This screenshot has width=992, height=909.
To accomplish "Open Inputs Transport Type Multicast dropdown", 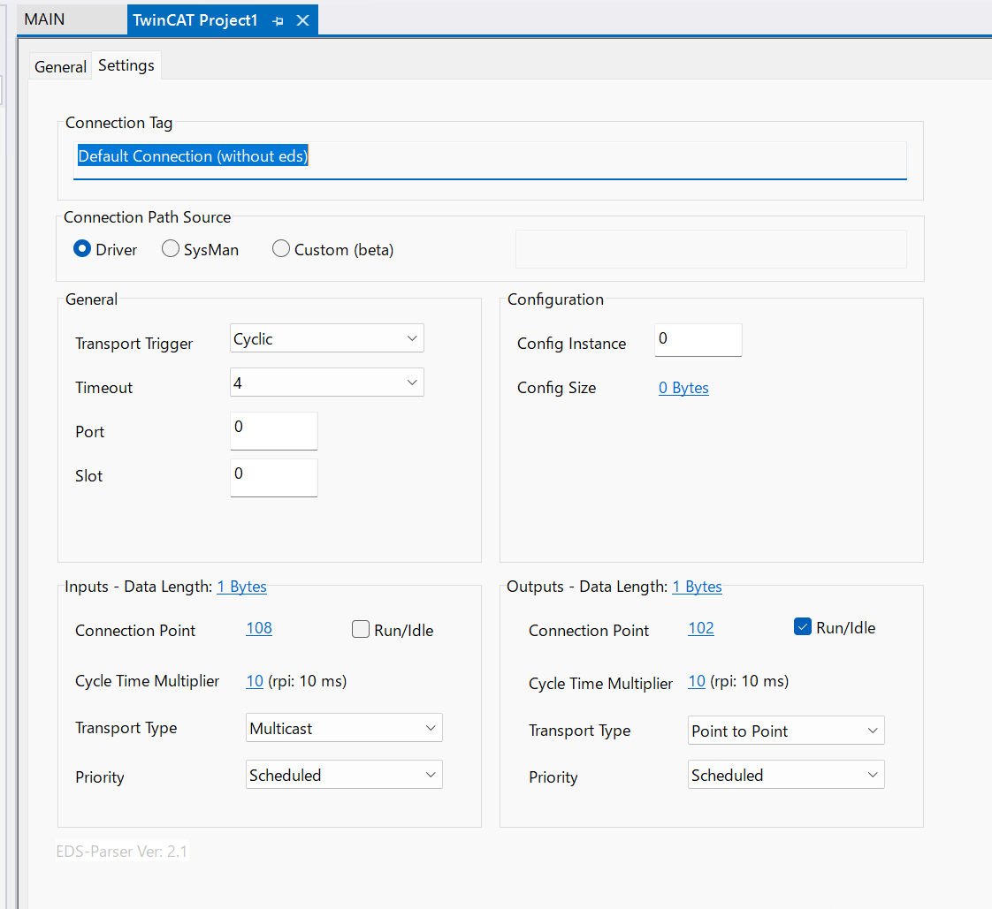I will pos(343,729).
